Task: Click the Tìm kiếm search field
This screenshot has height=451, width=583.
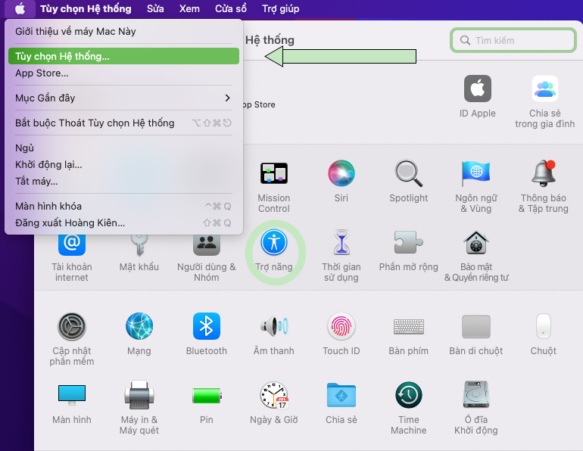Action: tap(513, 40)
